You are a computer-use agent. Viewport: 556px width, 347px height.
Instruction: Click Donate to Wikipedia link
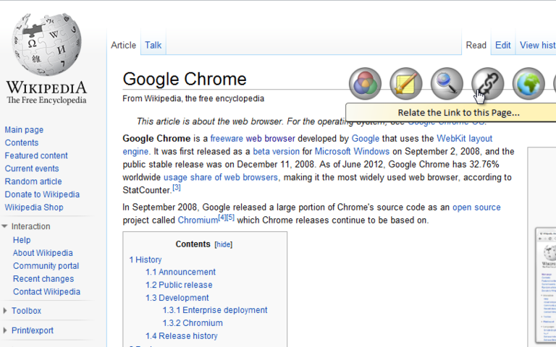42,194
